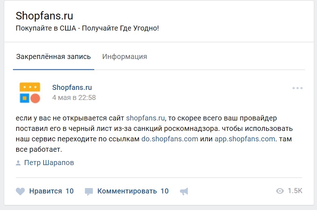The height and width of the screenshot is (210, 317).
Task: Click the Shopfans.ru community title heading
Action: [44, 16]
